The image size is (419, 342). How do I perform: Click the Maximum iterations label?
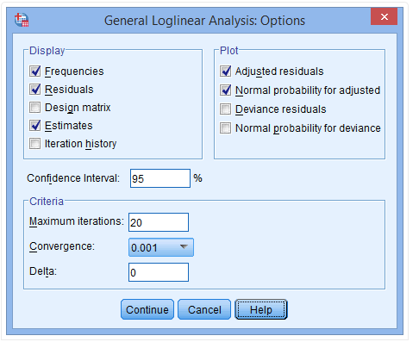[x=77, y=221]
